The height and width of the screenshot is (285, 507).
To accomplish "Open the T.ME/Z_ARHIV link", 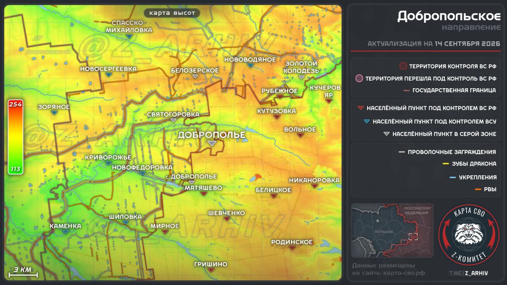I will pos(469,273).
